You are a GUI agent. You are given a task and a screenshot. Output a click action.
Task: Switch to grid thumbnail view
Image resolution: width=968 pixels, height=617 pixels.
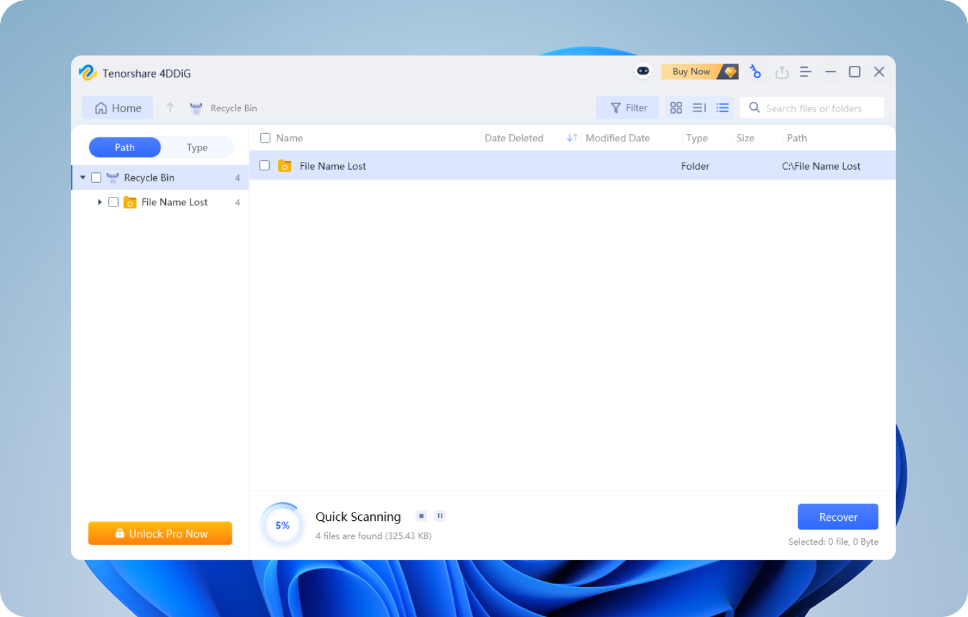pos(676,108)
